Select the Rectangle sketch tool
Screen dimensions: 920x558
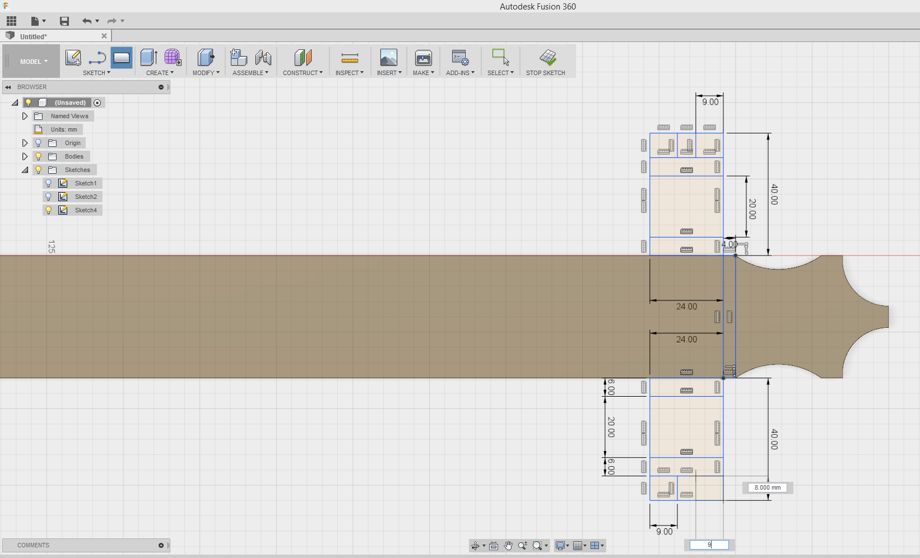[x=122, y=57]
